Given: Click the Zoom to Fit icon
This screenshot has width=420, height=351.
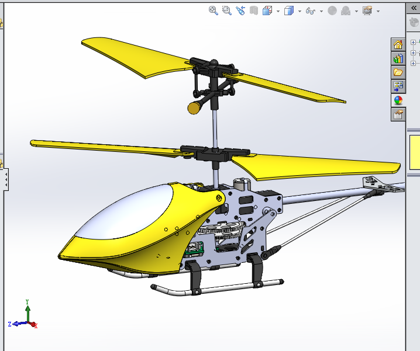Looking at the screenshot, I should (x=213, y=11).
